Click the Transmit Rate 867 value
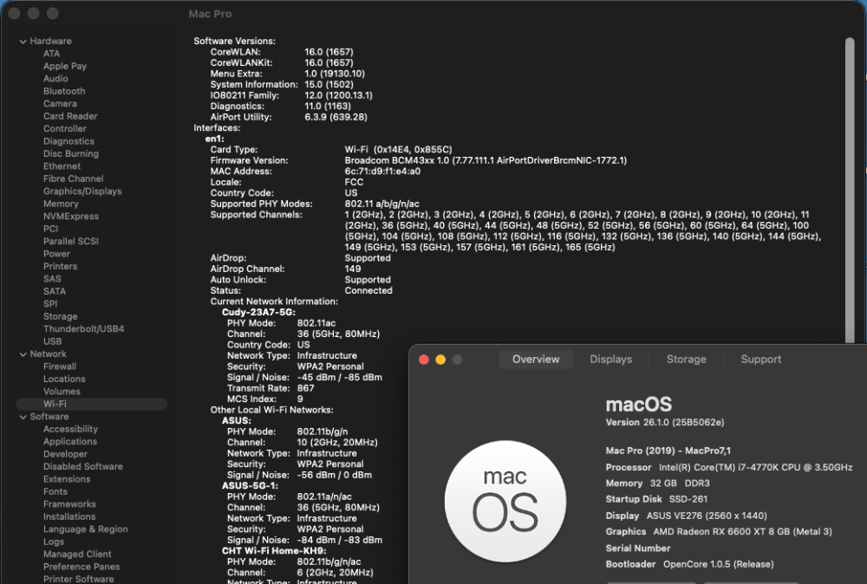867x584 pixels. click(x=306, y=388)
